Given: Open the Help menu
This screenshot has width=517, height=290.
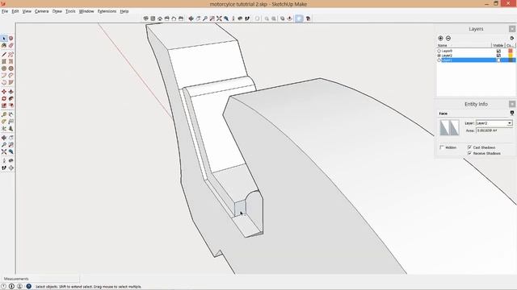Looking at the screenshot, I should click(124, 11).
